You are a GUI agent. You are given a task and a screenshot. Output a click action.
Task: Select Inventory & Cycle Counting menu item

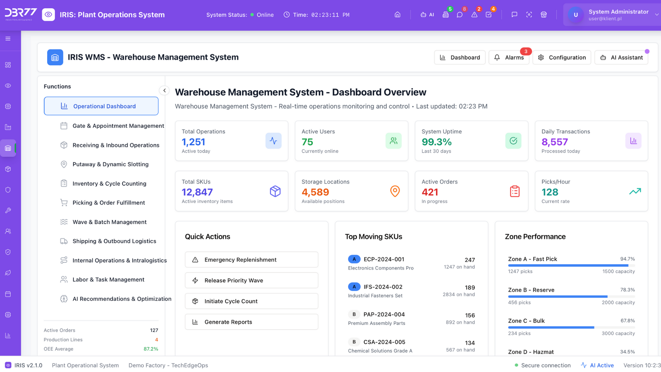(x=109, y=184)
